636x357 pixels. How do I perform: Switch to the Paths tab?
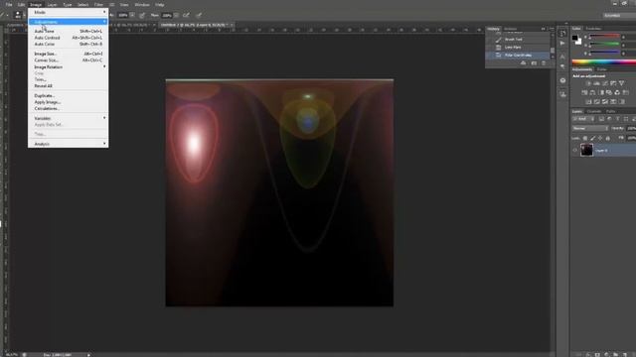(610, 111)
